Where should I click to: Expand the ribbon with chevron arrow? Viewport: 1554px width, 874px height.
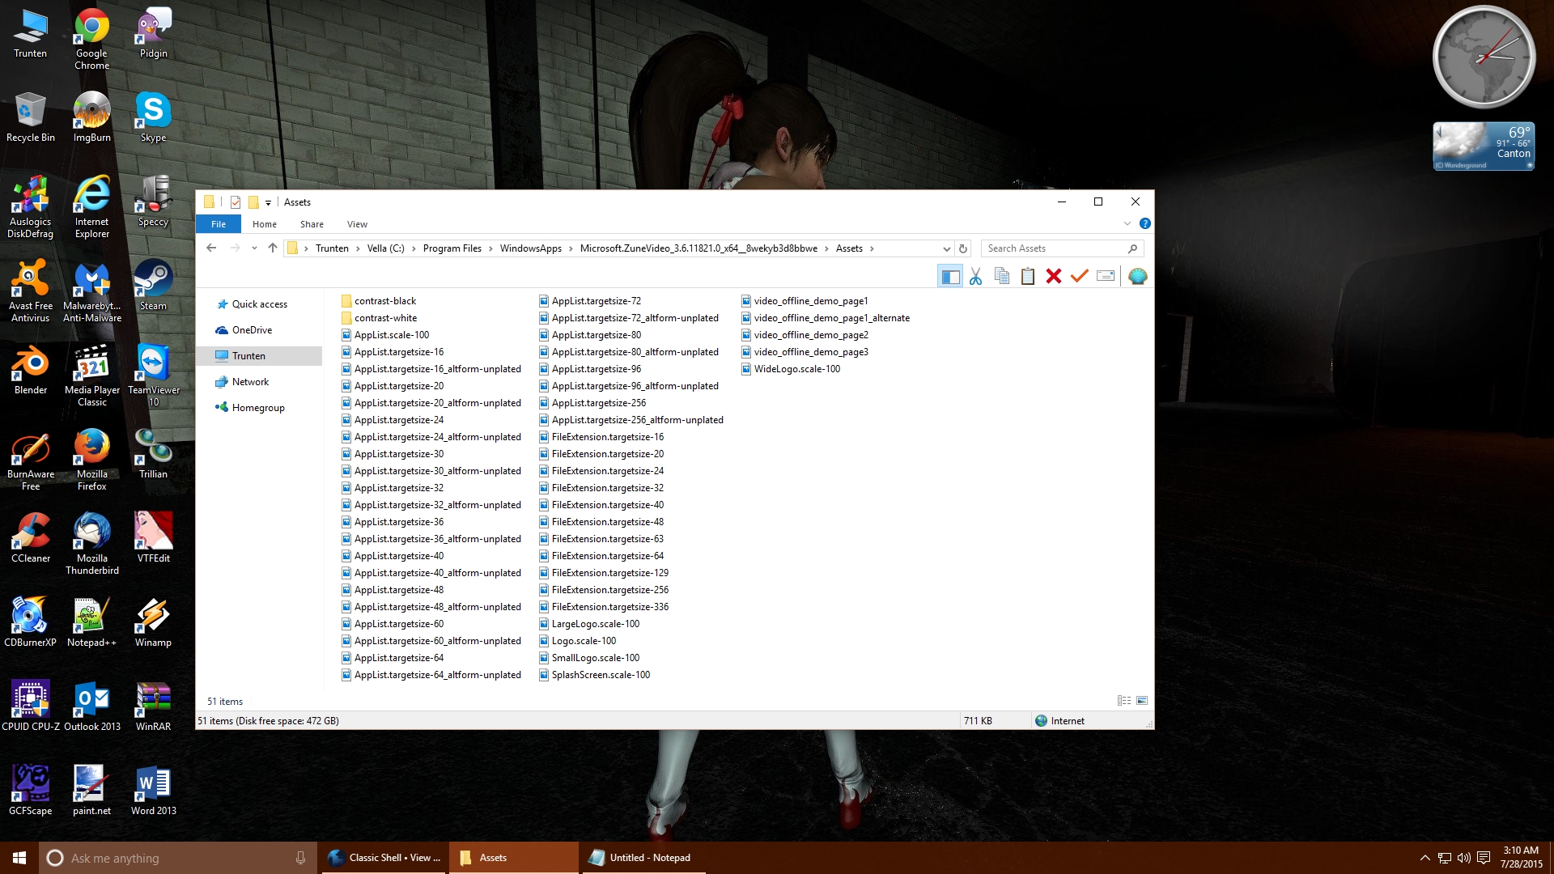pos(1127,223)
